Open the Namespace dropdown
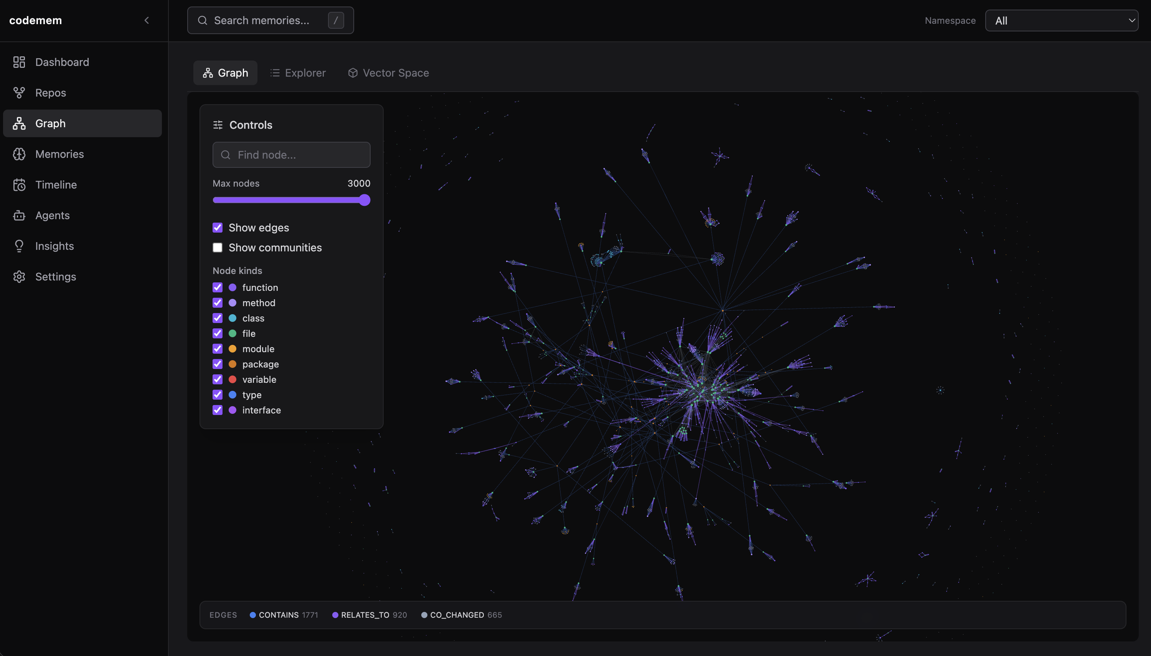Screen dimensions: 1151x656 (1062, 20)
